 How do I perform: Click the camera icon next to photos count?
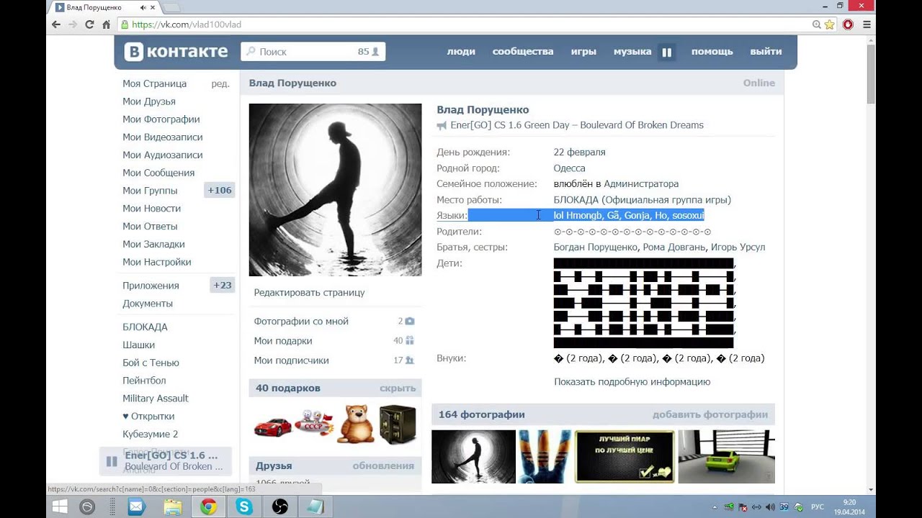(410, 322)
